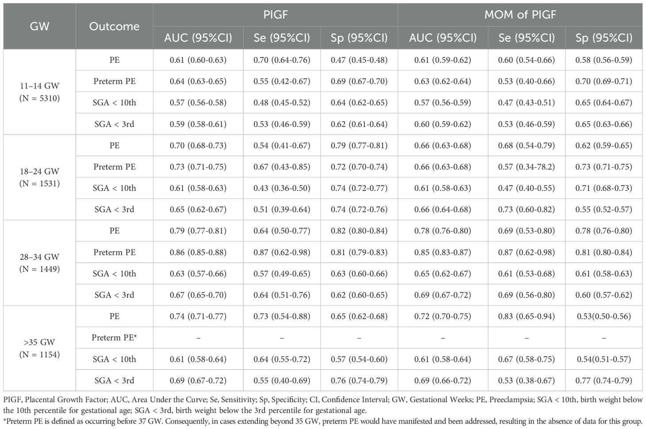Select the cell reading 0.86 (0.85-0.88)
This screenshot has height=429, width=646.
(198, 252)
